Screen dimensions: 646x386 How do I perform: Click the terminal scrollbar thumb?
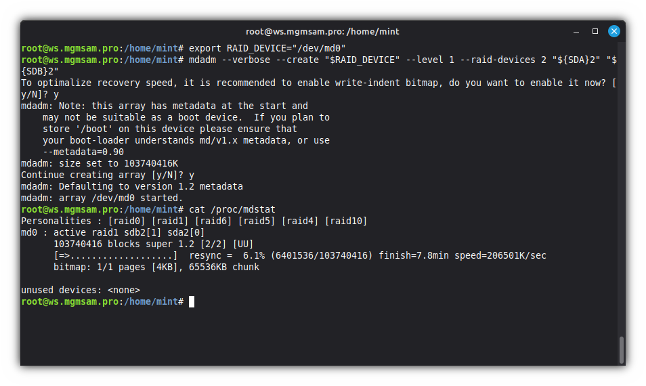(621, 350)
